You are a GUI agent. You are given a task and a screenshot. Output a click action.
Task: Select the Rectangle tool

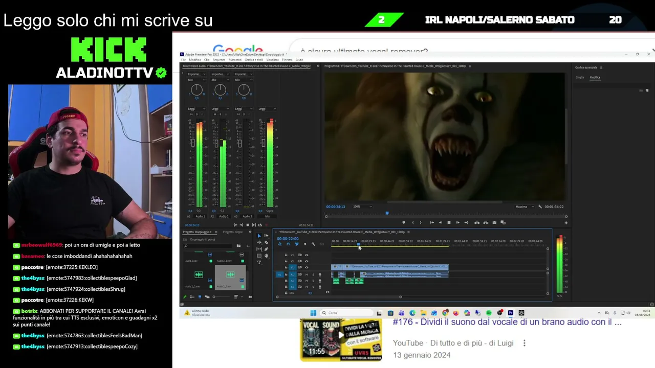pyautogui.click(x=259, y=256)
